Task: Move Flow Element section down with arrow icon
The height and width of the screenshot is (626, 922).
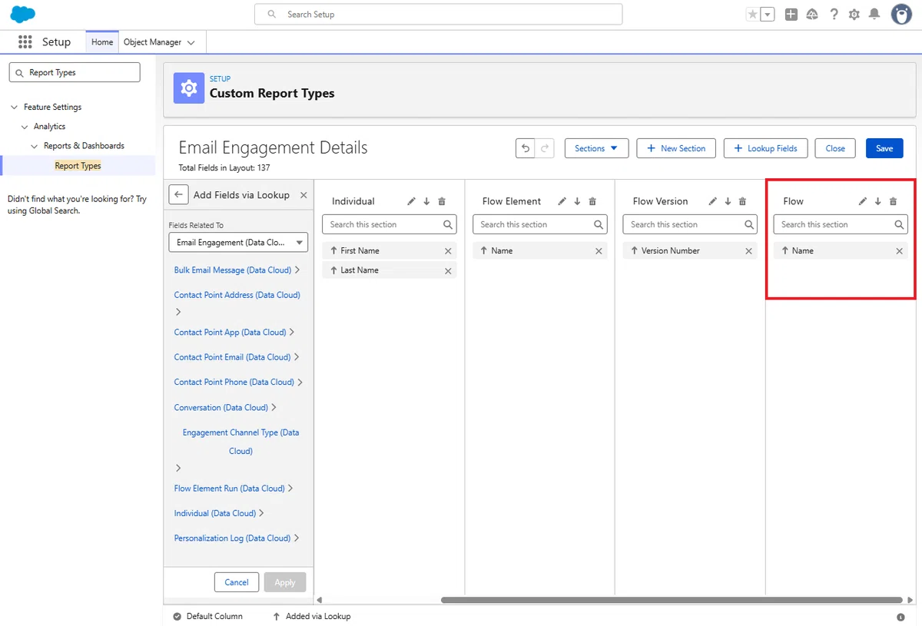Action: (577, 201)
